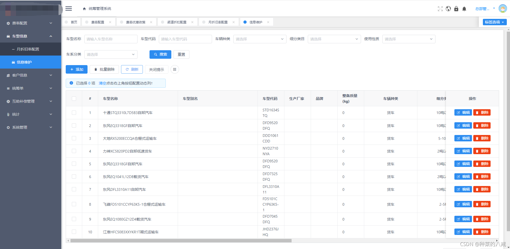510x249 pixels.
Task: Click the 批量删除 button
Action: [104, 69]
